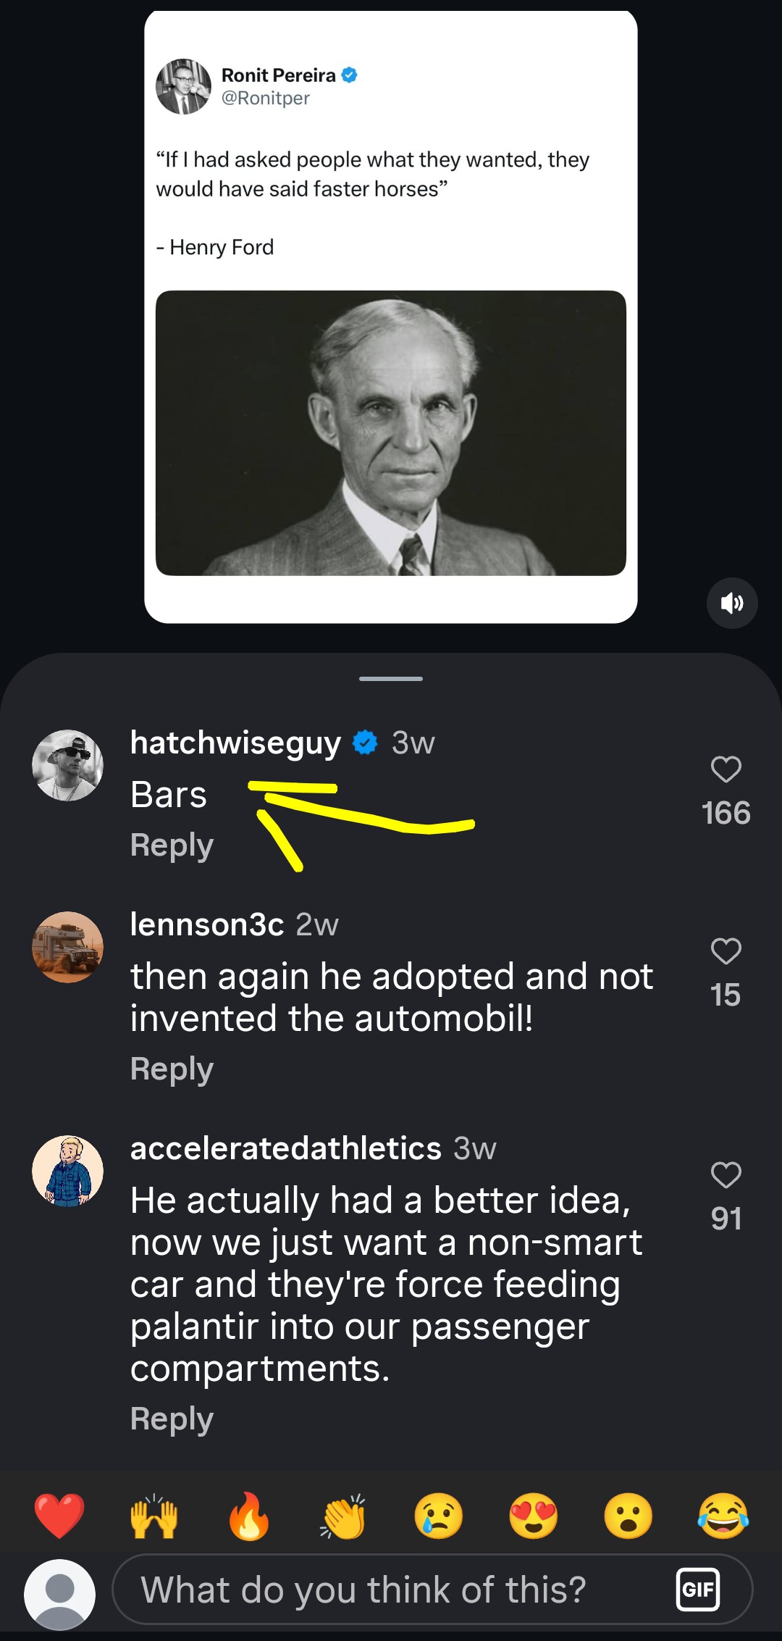Open the acceleratedathletics username link
The image size is (782, 1641).
click(285, 1148)
